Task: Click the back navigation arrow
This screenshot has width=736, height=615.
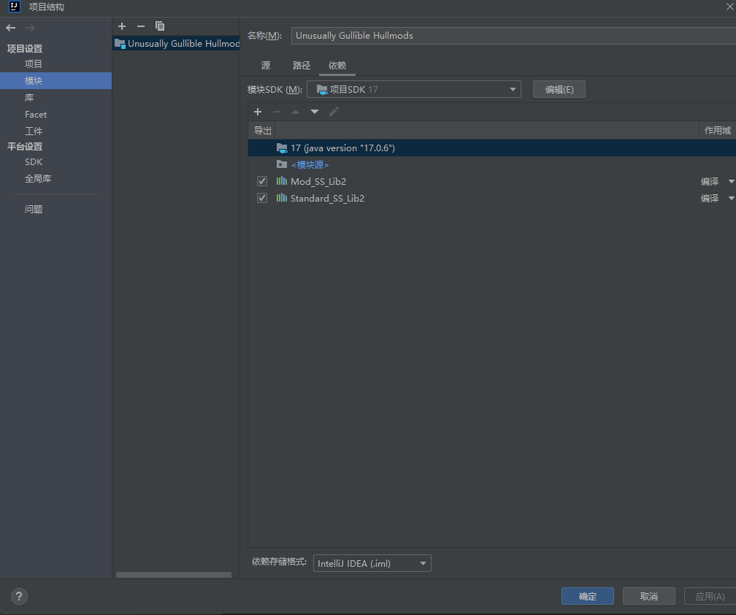Action: (11, 28)
